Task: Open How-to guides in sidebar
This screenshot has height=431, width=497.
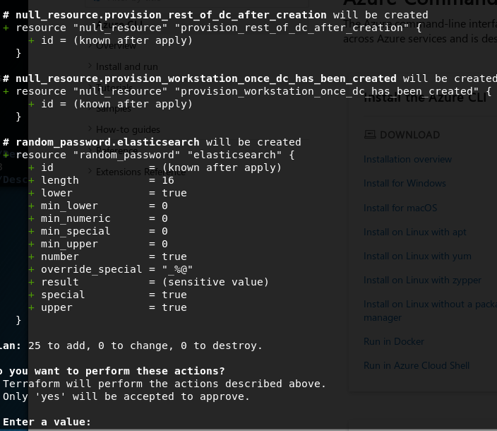Action: (x=128, y=129)
